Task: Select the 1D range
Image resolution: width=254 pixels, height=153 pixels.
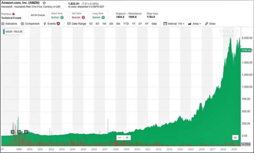Action: click(91, 24)
